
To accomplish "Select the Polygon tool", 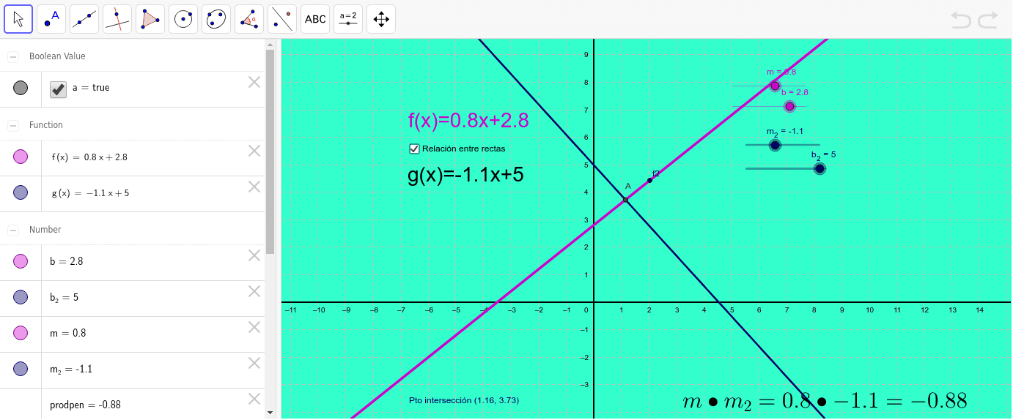I will [150, 19].
